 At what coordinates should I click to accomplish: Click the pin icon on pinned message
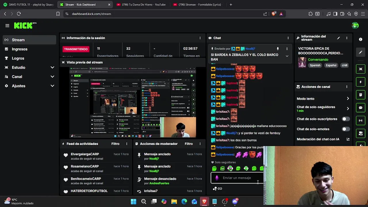(278, 49)
